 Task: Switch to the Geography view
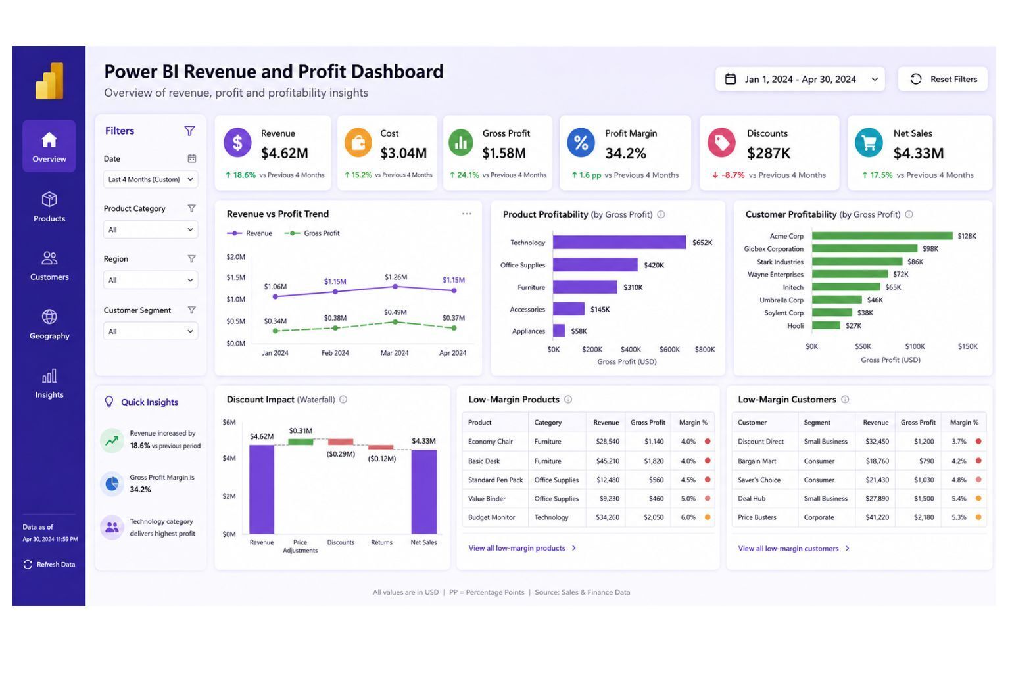pyautogui.click(x=49, y=325)
